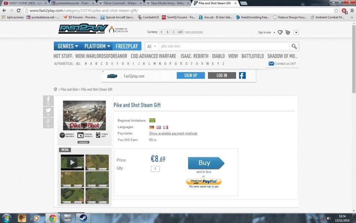
Task: Click the Pike and Shot breadcrumb link
Action: [69, 89]
